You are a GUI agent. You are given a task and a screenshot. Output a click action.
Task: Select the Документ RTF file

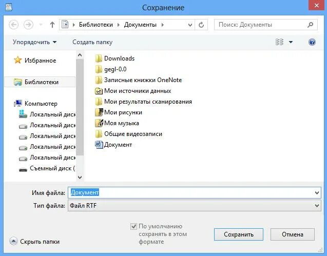[113, 145]
